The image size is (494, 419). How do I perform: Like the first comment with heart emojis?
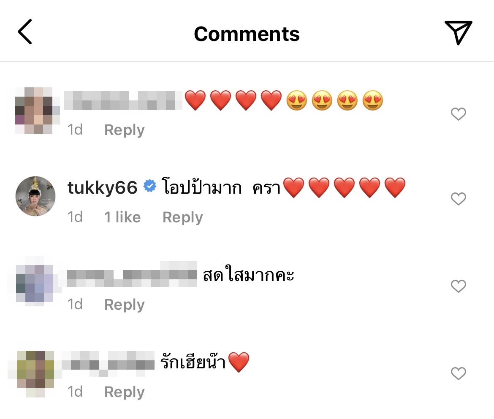(x=458, y=114)
